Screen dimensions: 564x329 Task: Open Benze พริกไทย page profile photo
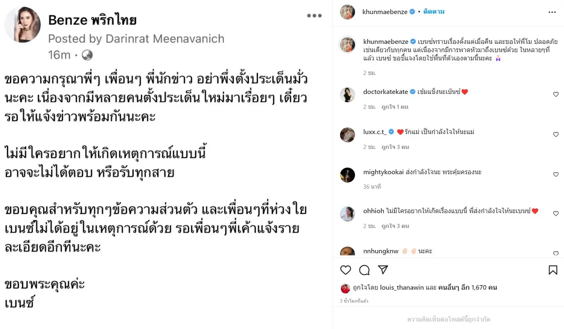[23, 25]
